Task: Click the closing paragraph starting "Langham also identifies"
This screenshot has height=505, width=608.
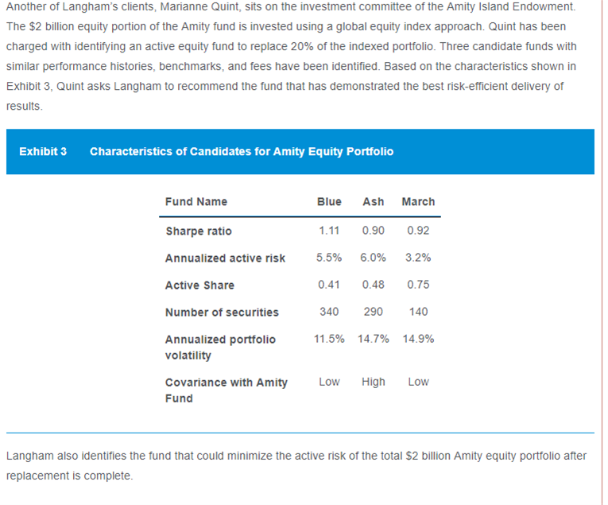Action: click(x=297, y=466)
